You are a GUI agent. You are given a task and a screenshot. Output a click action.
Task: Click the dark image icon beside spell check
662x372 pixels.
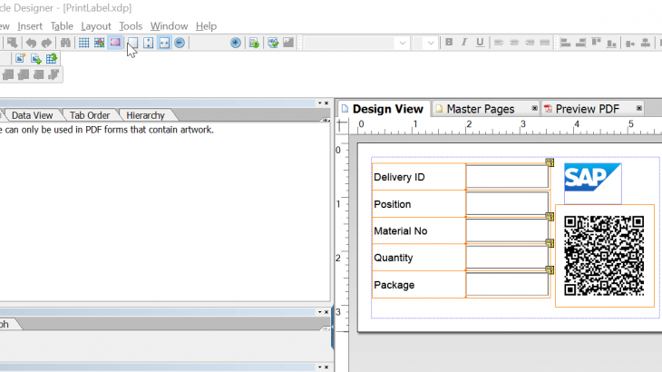coord(288,43)
